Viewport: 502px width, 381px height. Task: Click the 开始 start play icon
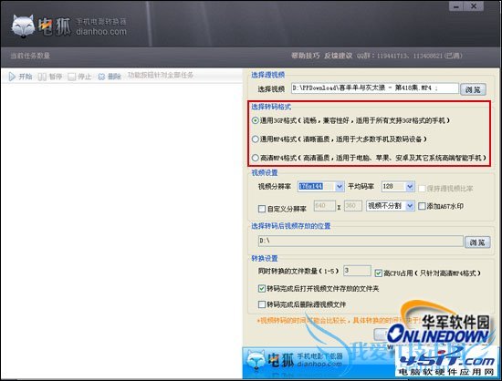[x=12, y=77]
